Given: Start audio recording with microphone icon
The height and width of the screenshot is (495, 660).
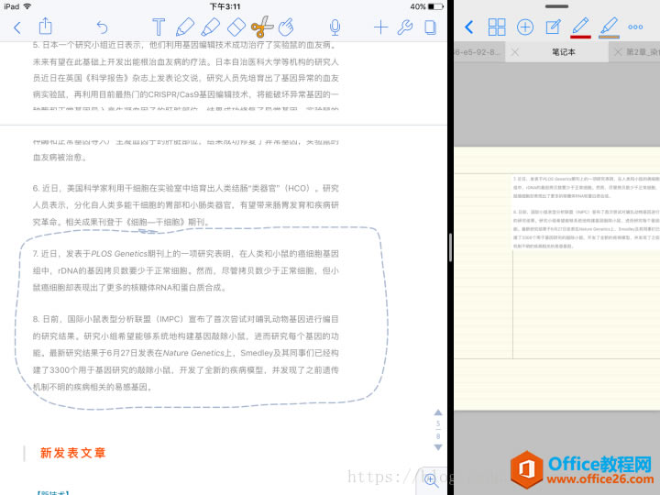Looking at the screenshot, I should (x=335, y=27).
